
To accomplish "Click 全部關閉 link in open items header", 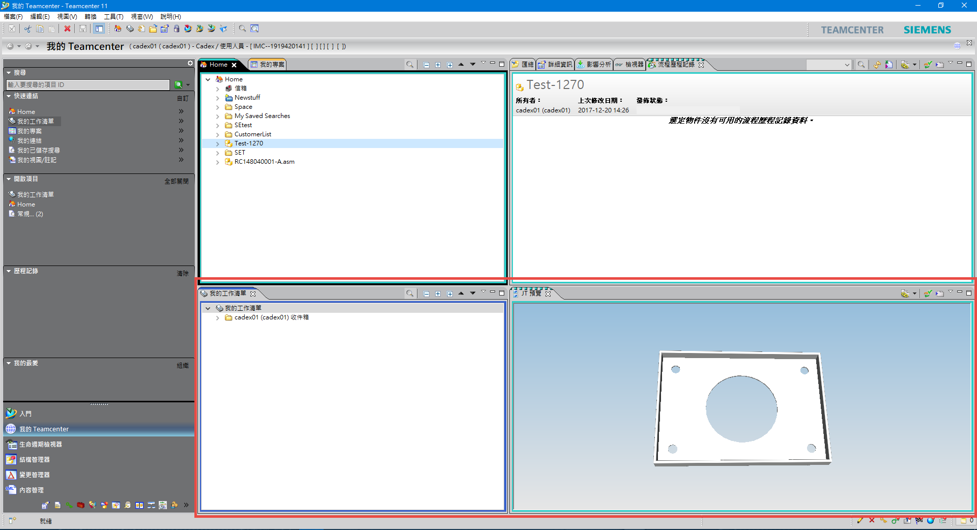I will pyautogui.click(x=176, y=182).
